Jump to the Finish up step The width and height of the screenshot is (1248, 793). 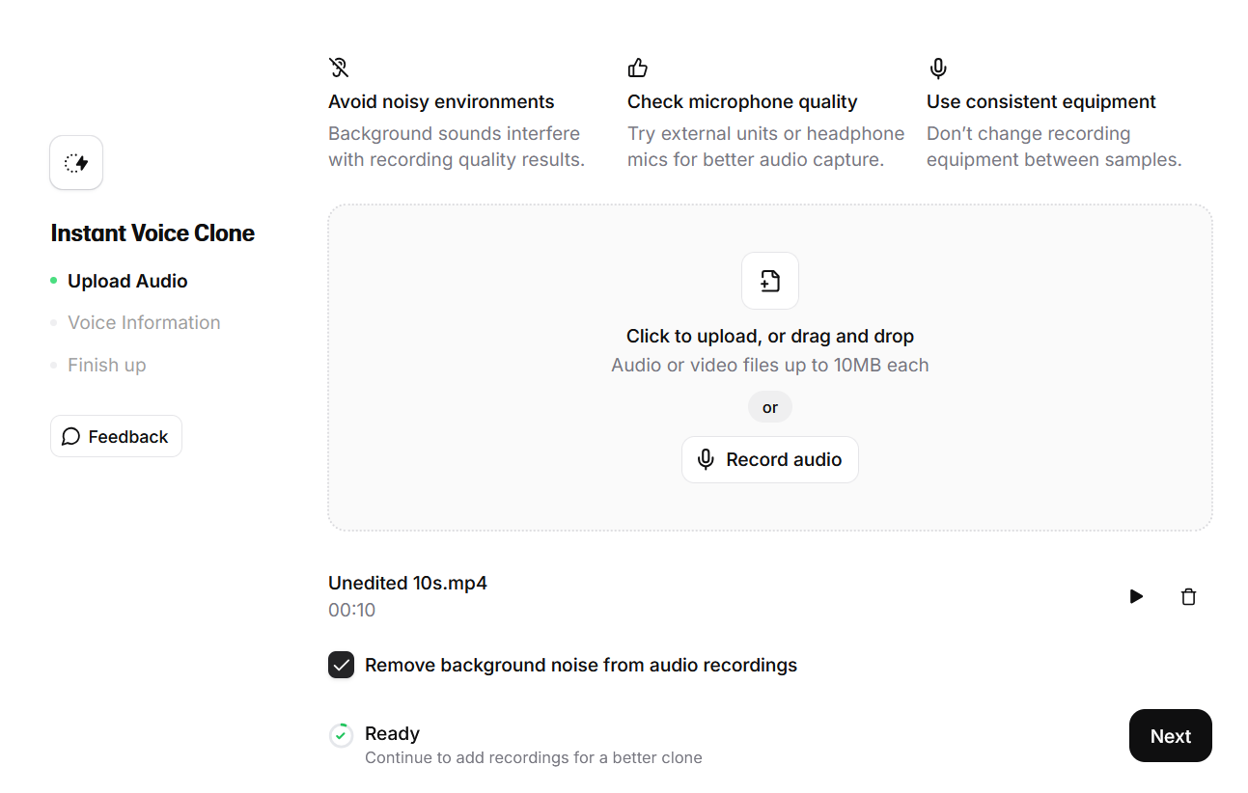pos(107,365)
